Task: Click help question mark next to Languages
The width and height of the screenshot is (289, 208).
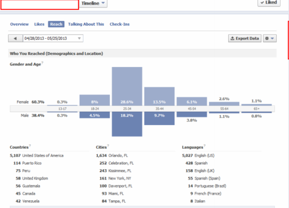Action: pyautogui.click(x=205, y=145)
